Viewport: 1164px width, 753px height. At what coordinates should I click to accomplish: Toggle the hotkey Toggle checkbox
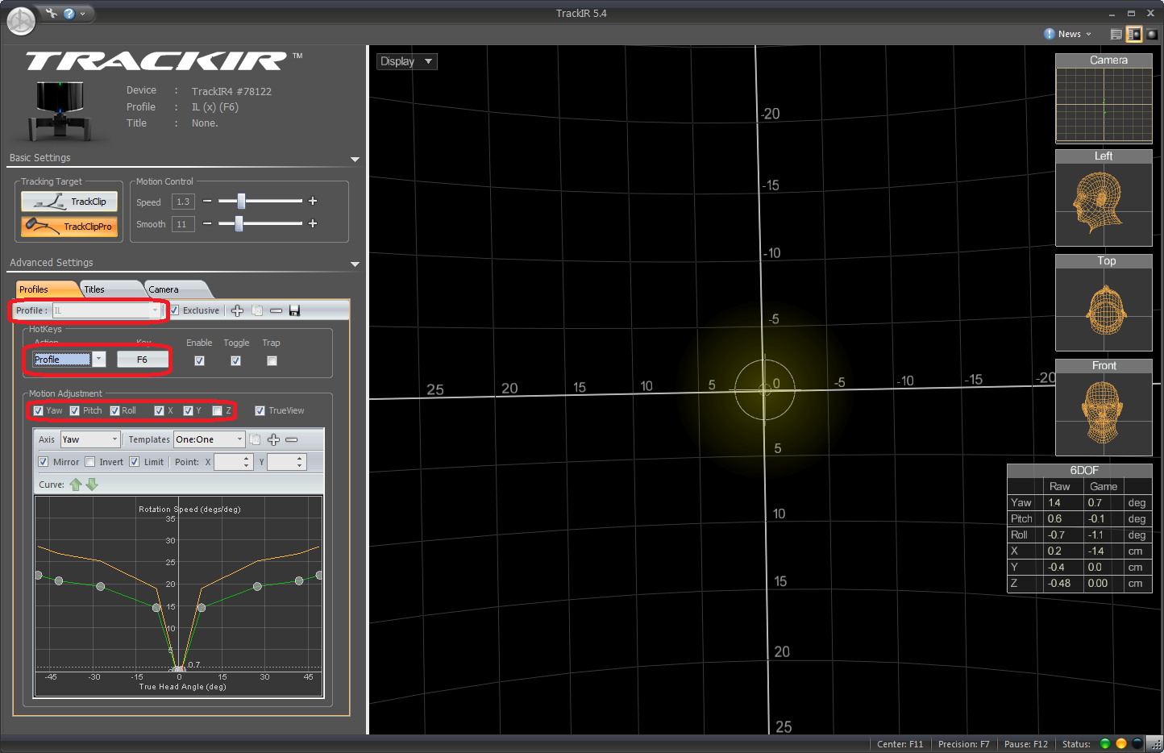coord(235,360)
